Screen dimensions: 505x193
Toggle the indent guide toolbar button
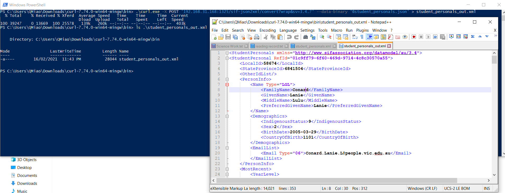[369, 37]
